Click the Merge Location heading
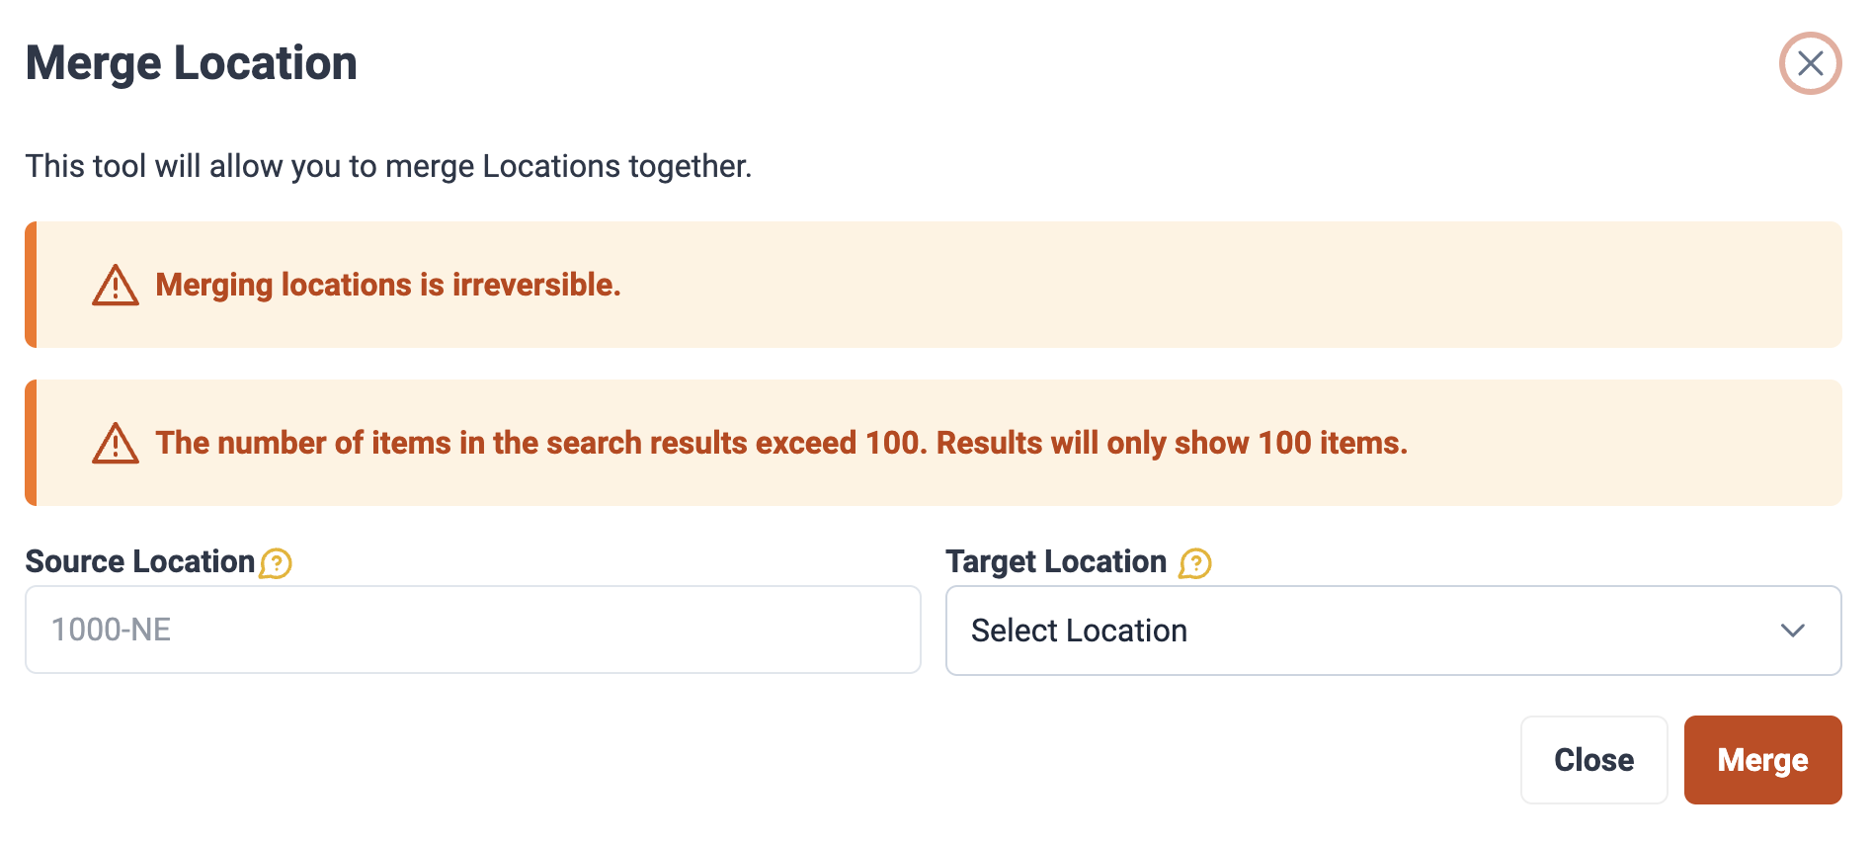This screenshot has width=1873, height=844. (x=192, y=63)
